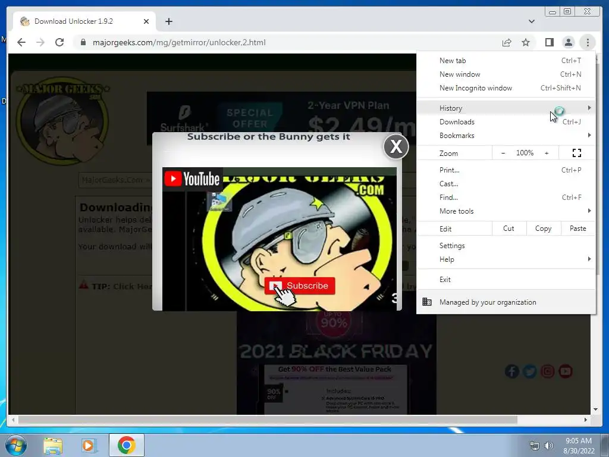The height and width of the screenshot is (457, 609).
Task: Expand the Help submenu
Action: click(x=506, y=259)
